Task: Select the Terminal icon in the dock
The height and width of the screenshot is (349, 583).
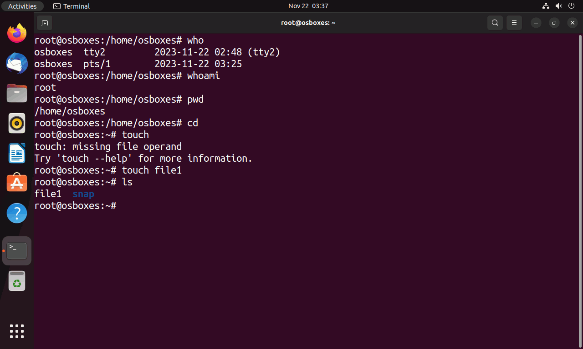Action: [x=17, y=251]
